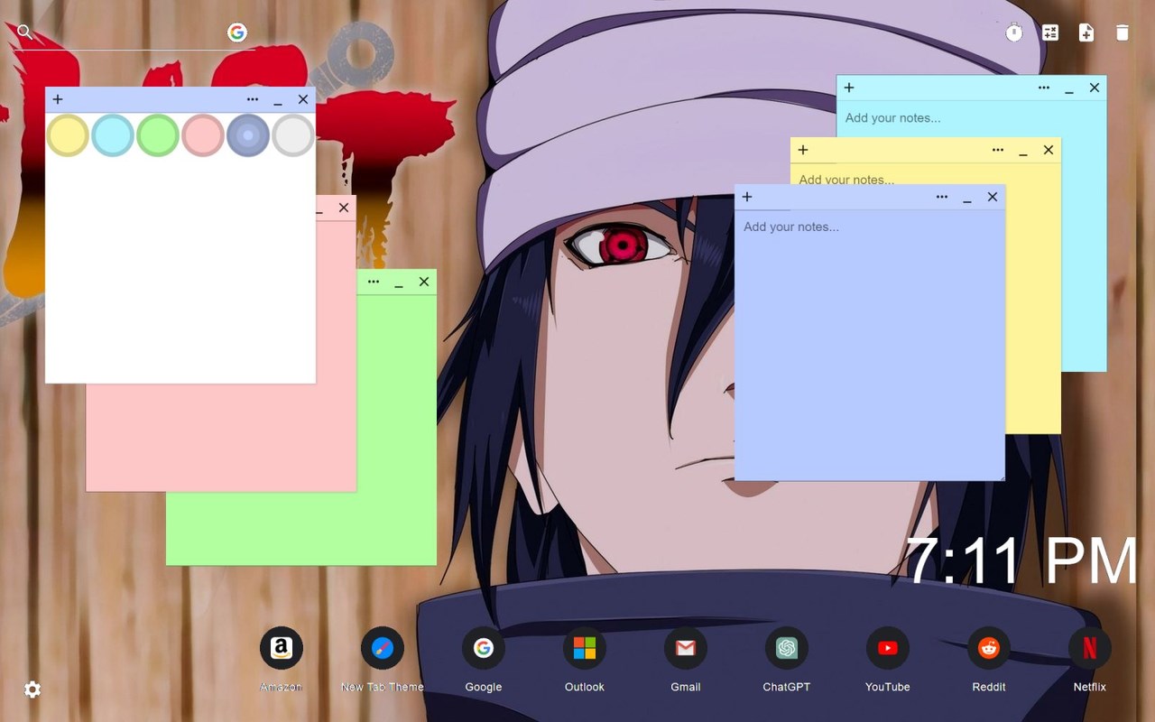
Task: Click the trash bin icon
Action: (1123, 32)
